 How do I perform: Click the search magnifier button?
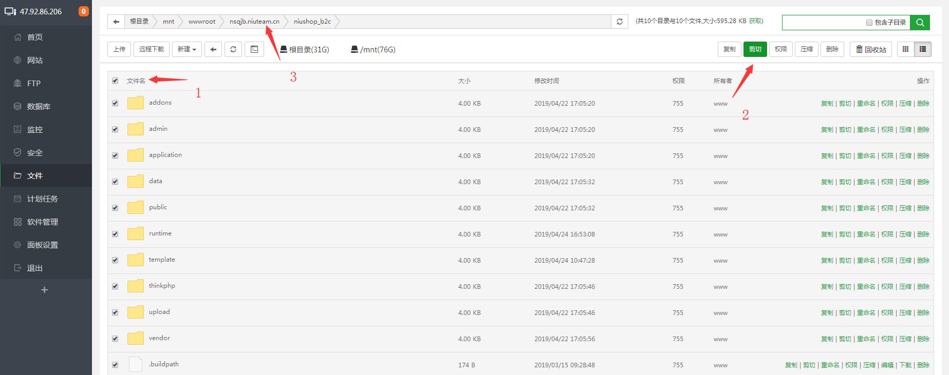(920, 23)
